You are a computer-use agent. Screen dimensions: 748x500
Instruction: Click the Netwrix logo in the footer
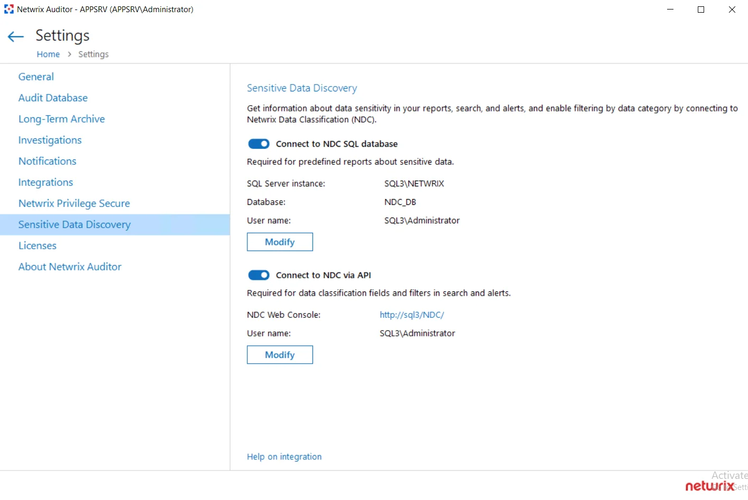click(x=710, y=486)
